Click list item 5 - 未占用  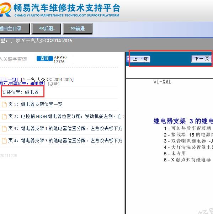175,154
